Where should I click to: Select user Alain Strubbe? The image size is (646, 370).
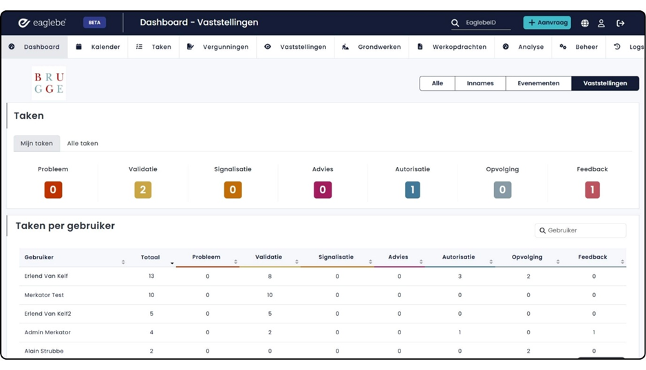click(44, 351)
